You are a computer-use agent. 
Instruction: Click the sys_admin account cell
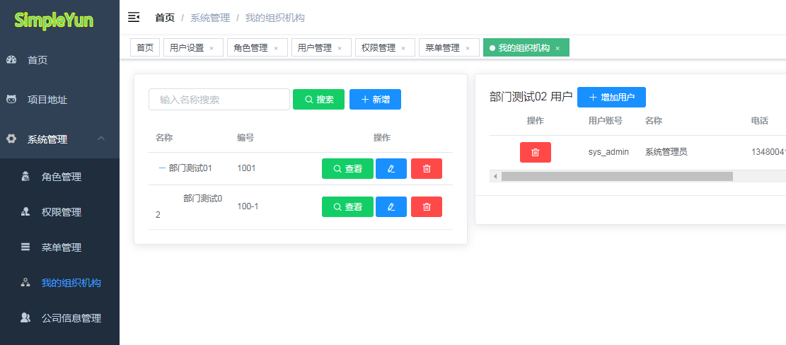tap(608, 152)
